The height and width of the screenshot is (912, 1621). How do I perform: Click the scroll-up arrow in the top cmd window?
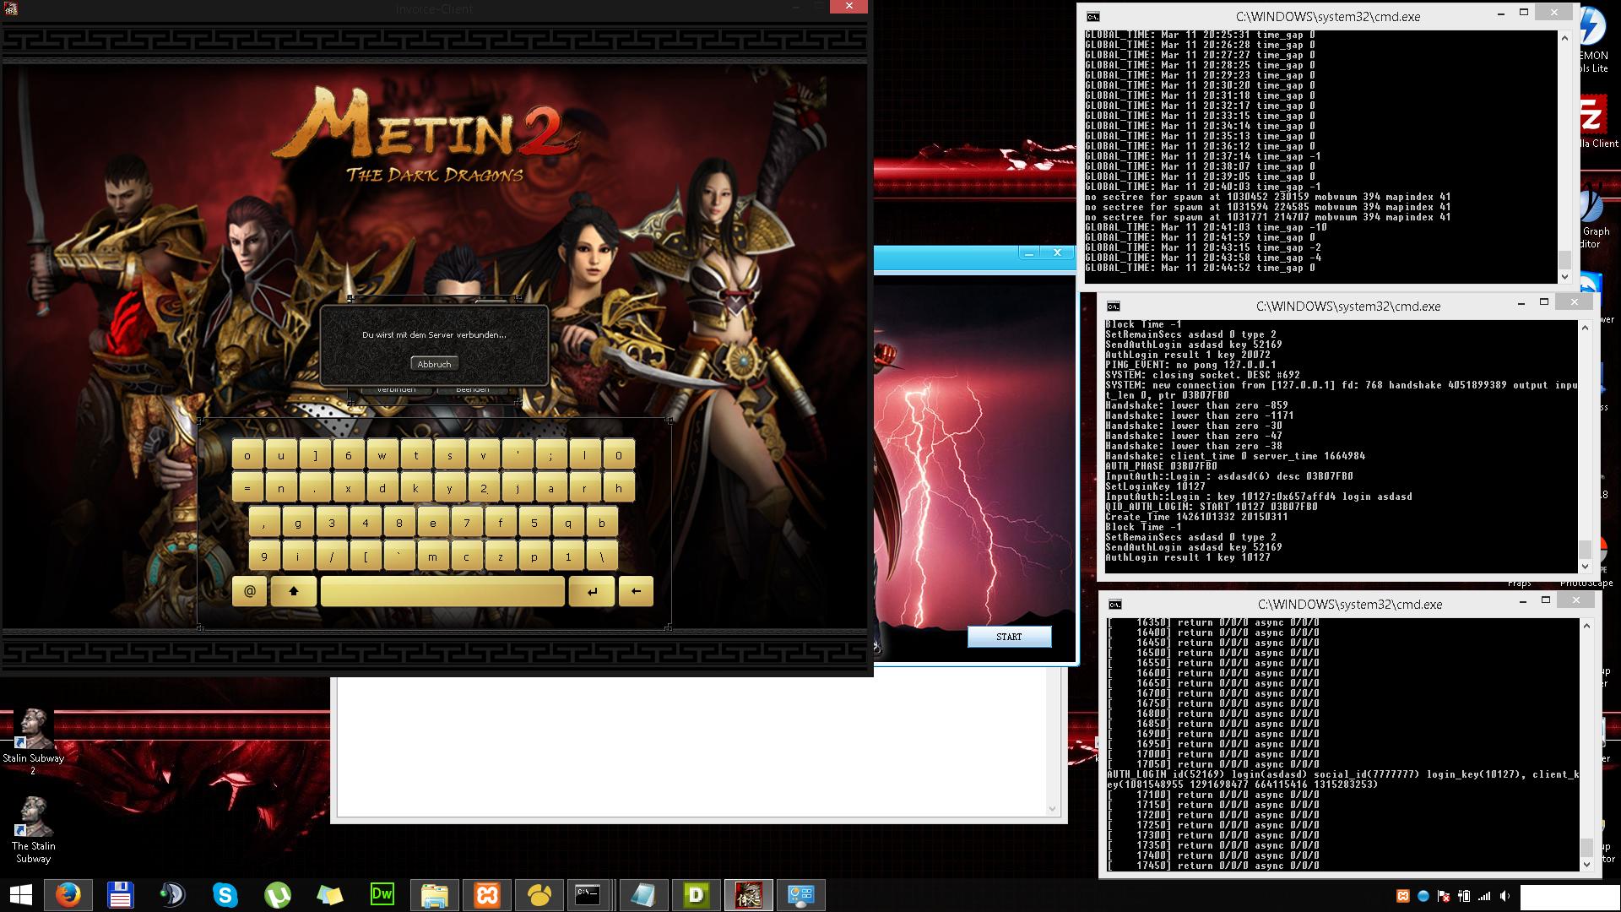tap(1564, 37)
